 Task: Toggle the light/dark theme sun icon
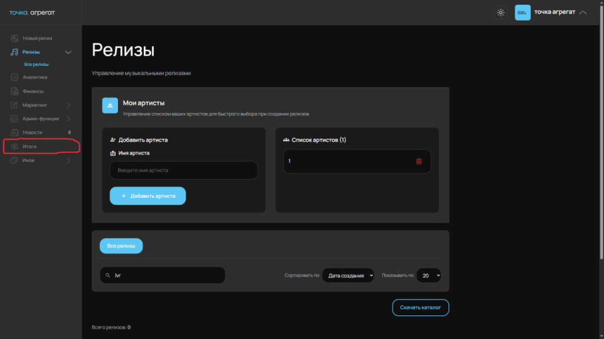point(501,12)
